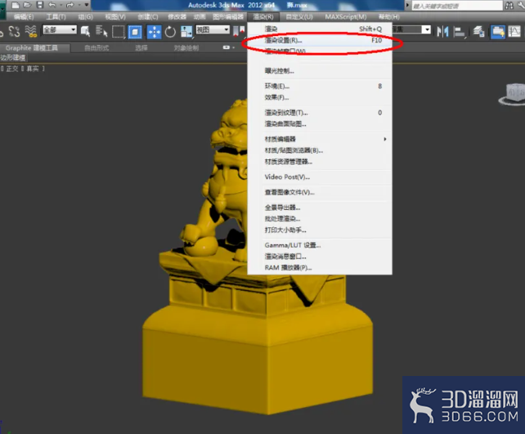
Task: Click the Open File folder icon
Action: coord(28,5)
